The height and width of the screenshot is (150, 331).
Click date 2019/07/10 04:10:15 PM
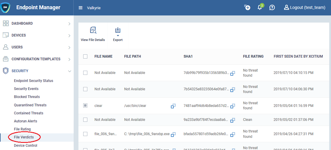click(x=294, y=73)
